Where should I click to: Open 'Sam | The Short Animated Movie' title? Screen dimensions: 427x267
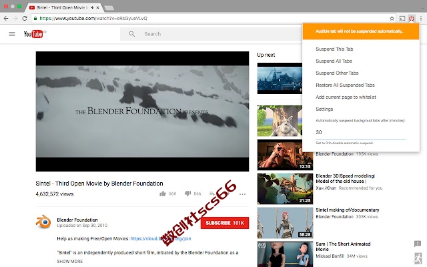point(343,246)
